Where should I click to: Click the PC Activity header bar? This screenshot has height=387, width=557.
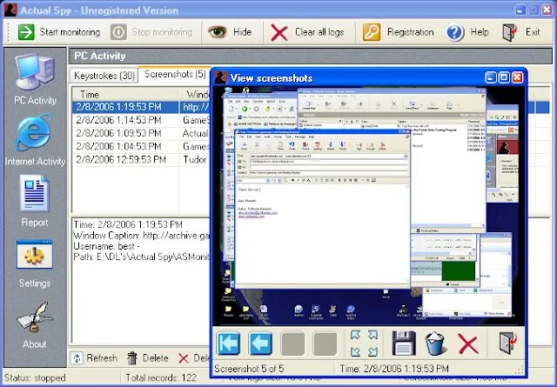point(311,56)
